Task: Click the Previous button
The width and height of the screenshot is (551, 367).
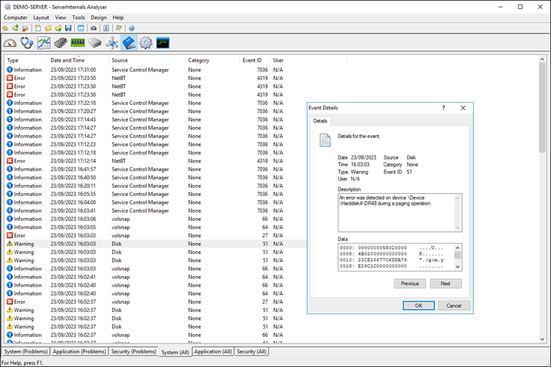Action: point(410,283)
